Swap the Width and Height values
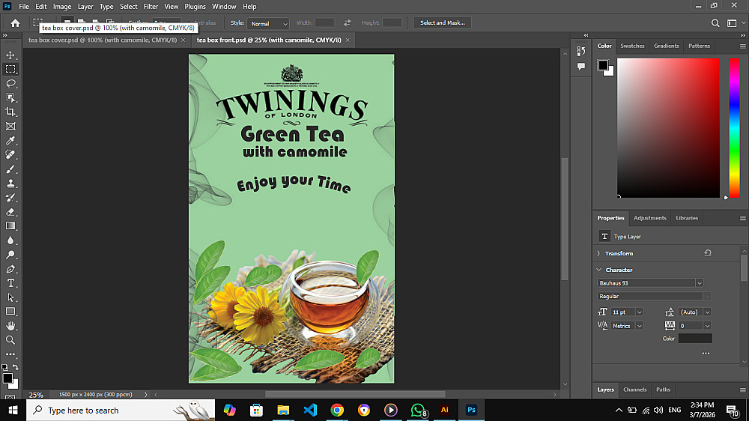 [x=347, y=23]
